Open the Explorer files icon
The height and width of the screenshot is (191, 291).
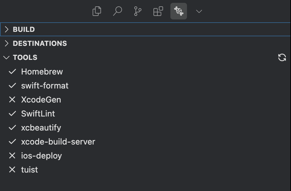97,11
